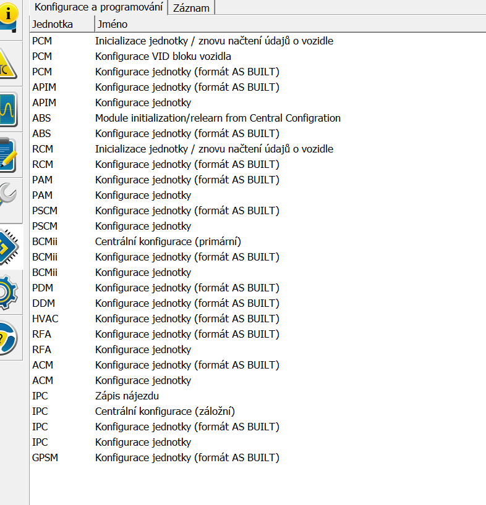Select HVAC Konfigurace jednotky (formát AS BUILT)
Screen dimensions: 486x505
187,319
